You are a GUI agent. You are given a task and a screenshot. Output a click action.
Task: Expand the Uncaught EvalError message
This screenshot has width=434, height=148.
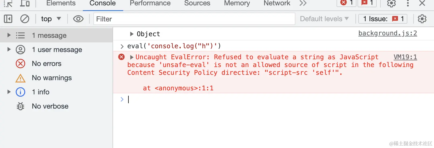(132, 57)
